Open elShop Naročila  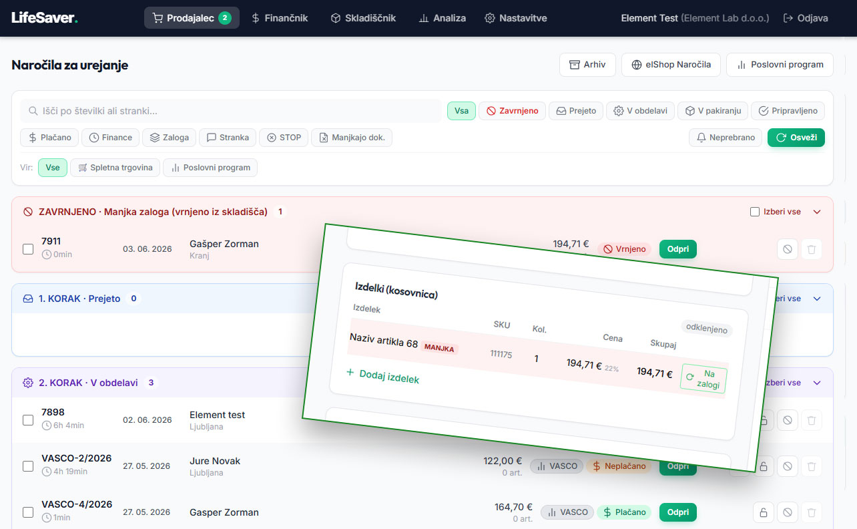[671, 65]
